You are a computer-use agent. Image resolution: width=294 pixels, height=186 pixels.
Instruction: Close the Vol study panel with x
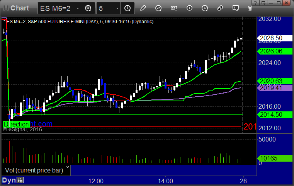point(67,167)
